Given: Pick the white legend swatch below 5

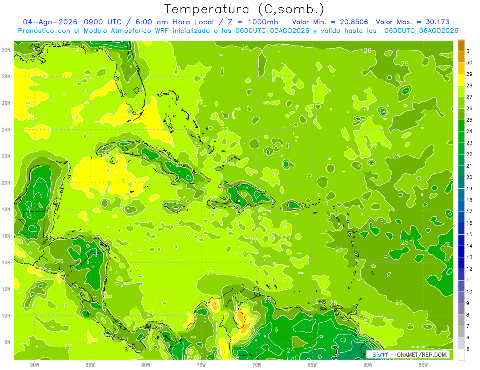Looking at the screenshot, I should [461, 355].
